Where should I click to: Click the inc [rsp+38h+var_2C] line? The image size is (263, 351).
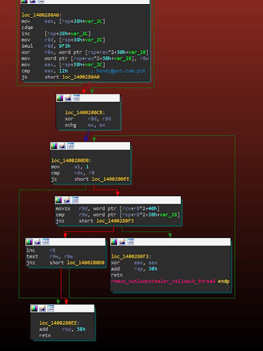click(x=56, y=34)
